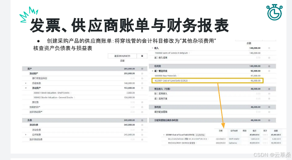The height and width of the screenshot is (160, 292).
Task: Open the BILL/2026/04/0002 journal entry
Action: [x=187, y=139]
